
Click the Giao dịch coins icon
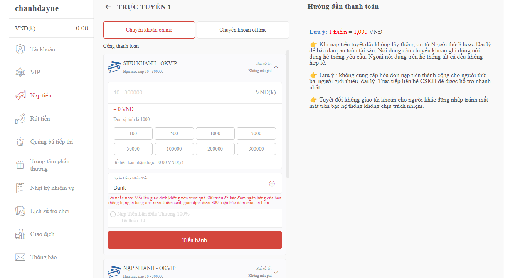coord(20,234)
